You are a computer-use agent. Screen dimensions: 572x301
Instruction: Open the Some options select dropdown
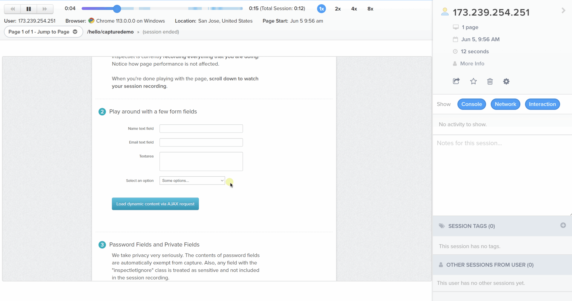point(192,180)
